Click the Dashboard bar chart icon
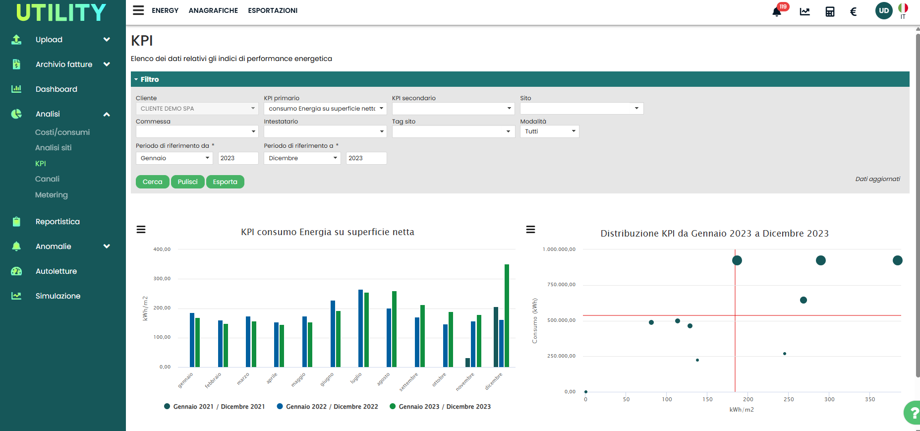This screenshot has width=920, height=431. click(x=16, y=89)
